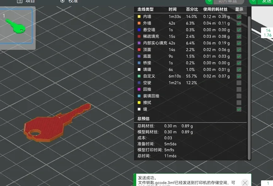Click the 55.7% percentage value

click(x=191, y=76)
